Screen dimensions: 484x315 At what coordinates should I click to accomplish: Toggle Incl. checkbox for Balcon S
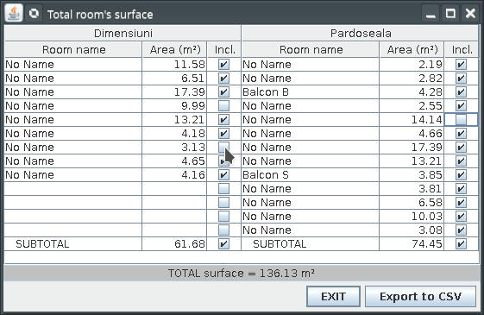click(461, 175)
